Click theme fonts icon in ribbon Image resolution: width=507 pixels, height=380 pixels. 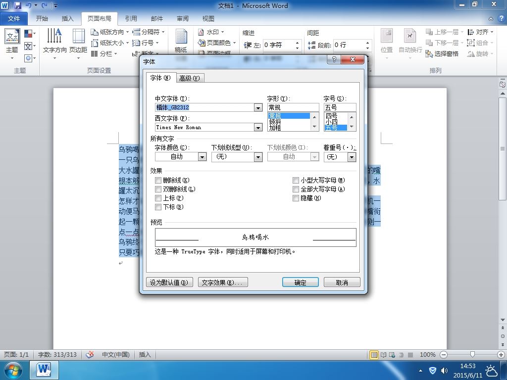pos(30,46)
